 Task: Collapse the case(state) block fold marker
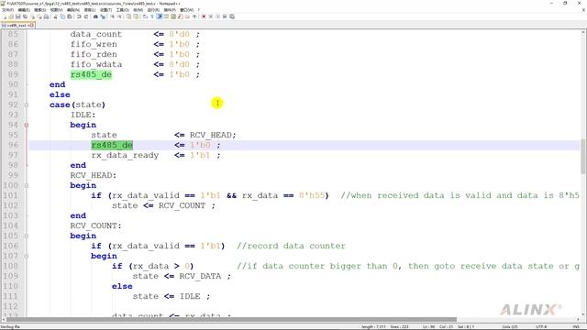tap(27, 104)
